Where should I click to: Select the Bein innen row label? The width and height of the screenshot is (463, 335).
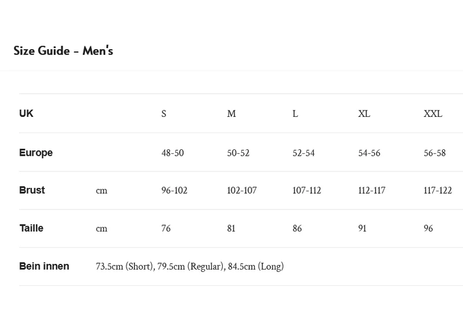click(45, 266)
